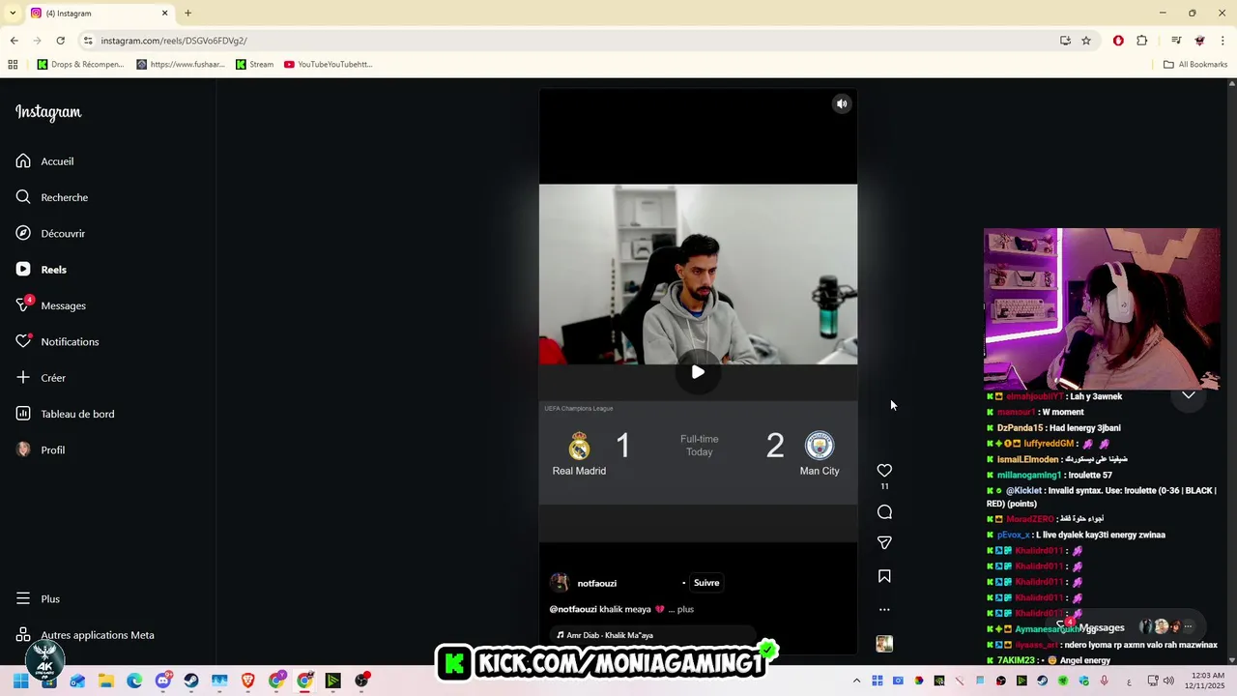Open Stream bookmark
1237x696 pixels.
pos(254,65)
